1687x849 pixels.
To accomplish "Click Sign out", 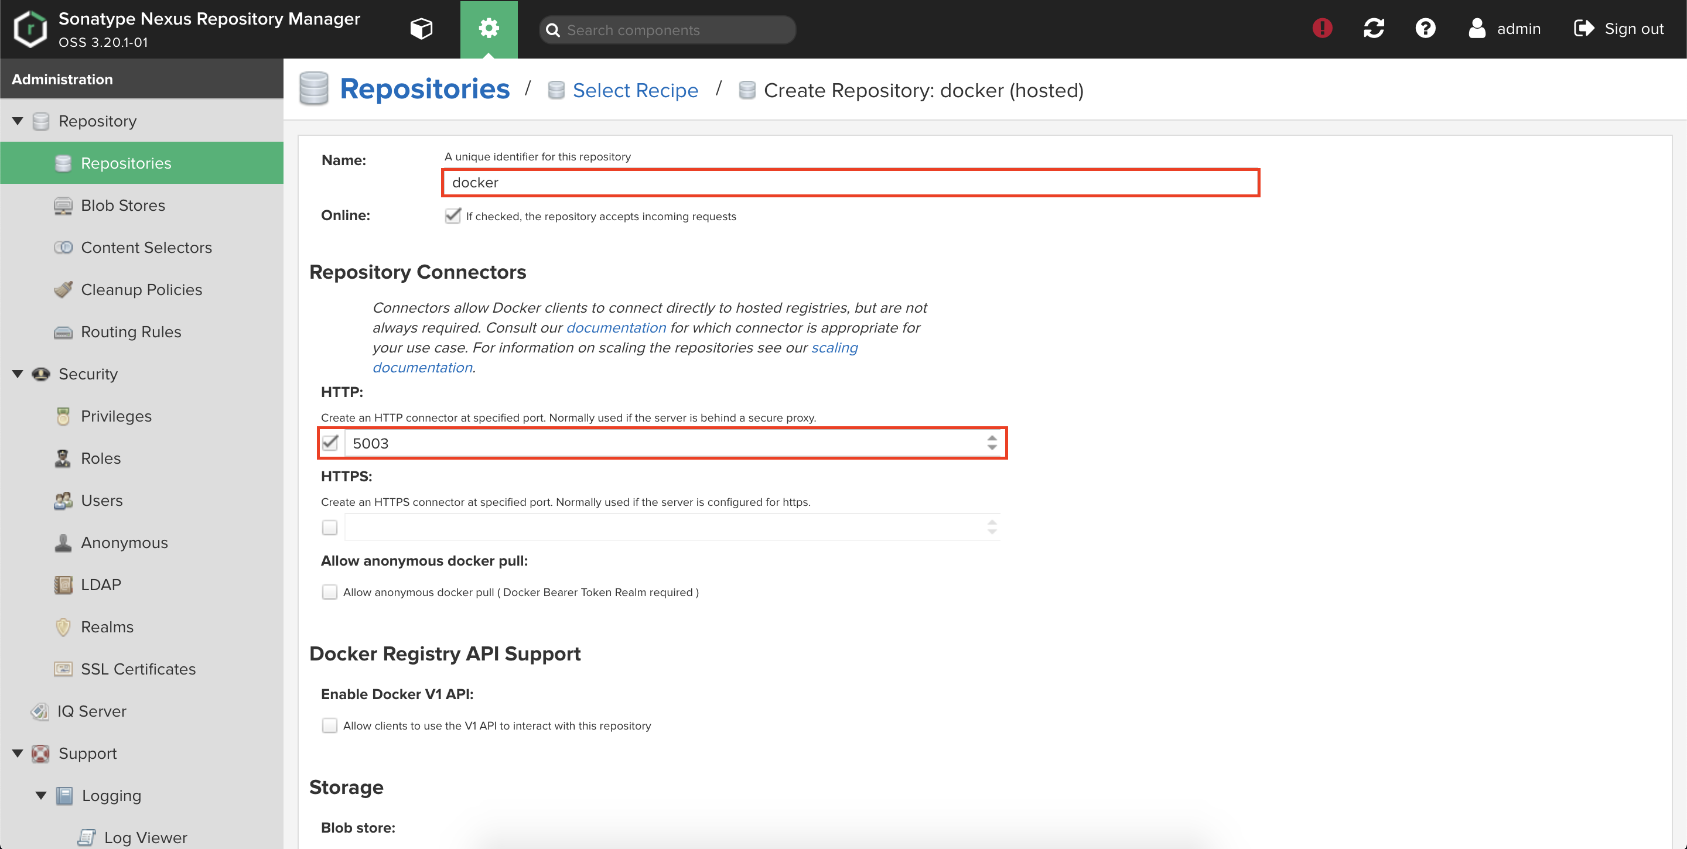I will pos(1619,29).
